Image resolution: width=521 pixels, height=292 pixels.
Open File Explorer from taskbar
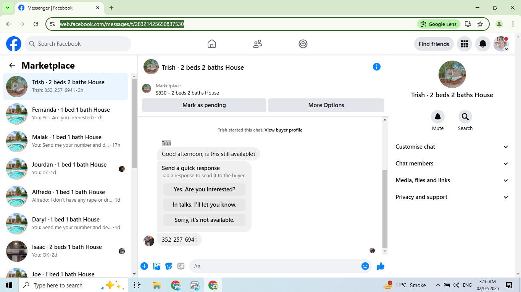point(156,285)
